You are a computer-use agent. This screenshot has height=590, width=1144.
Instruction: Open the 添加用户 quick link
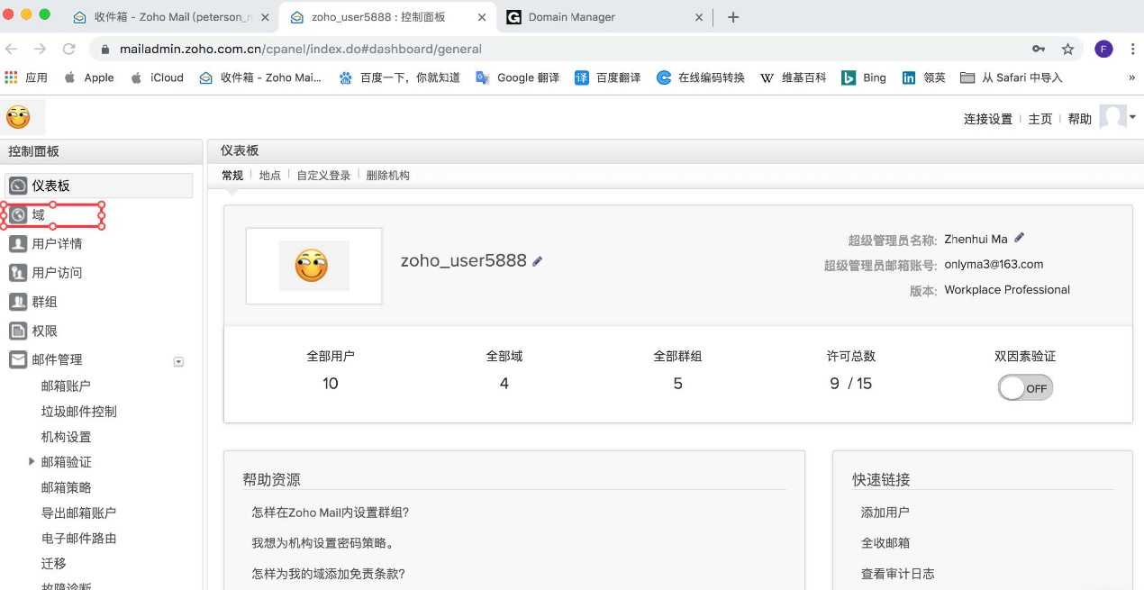click(885, 513)
